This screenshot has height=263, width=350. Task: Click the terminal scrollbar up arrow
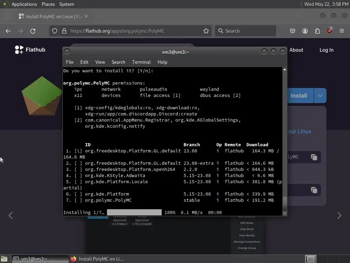click(x=285, y=70)
